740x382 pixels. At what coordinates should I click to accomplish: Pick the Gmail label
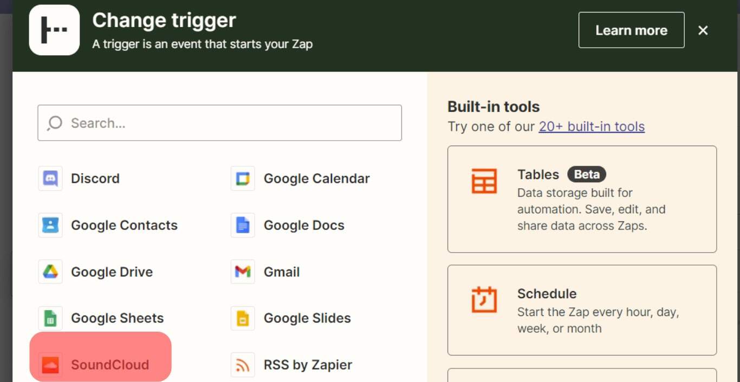pos(282,272)
